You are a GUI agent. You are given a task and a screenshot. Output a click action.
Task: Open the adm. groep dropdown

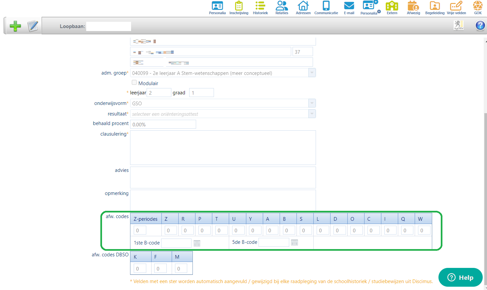(x=312, y=73)
